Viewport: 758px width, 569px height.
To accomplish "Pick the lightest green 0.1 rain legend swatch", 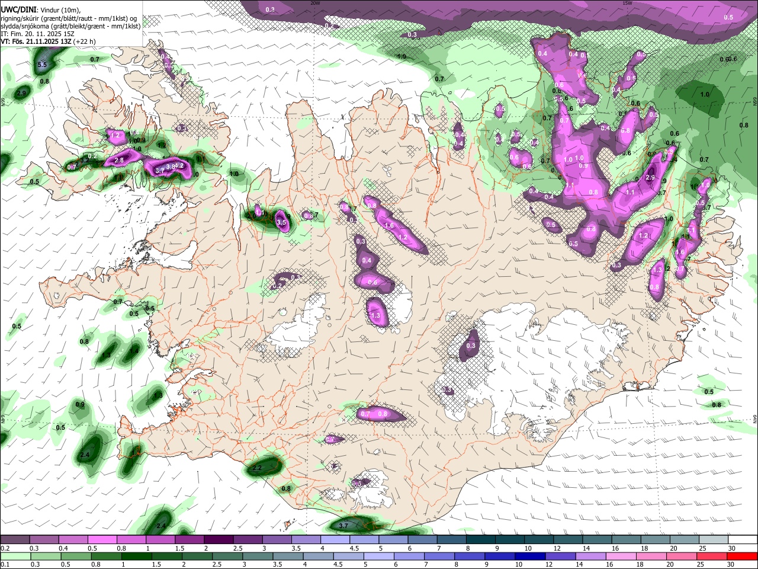I will pyautogui.click(x=15, y=556).
